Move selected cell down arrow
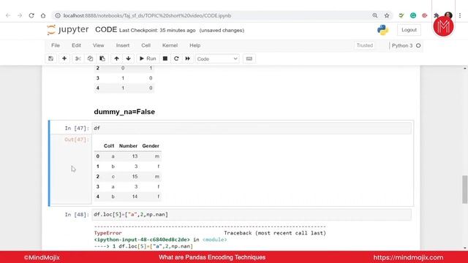 (x=129, y=58)
